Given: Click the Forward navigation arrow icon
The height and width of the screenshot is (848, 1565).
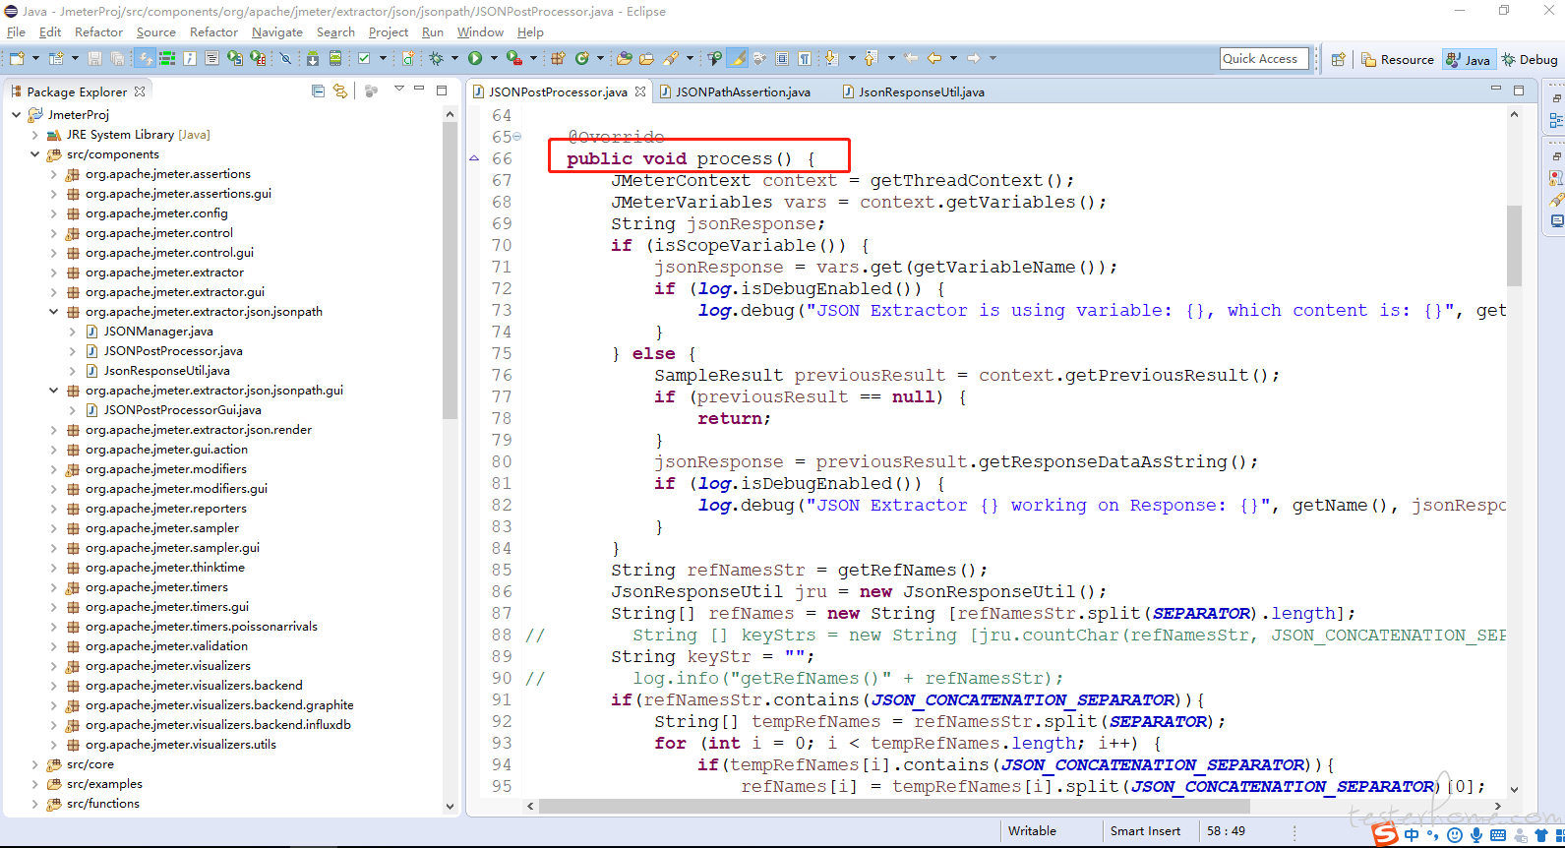Looking at the screenshot, I should 974,59.
